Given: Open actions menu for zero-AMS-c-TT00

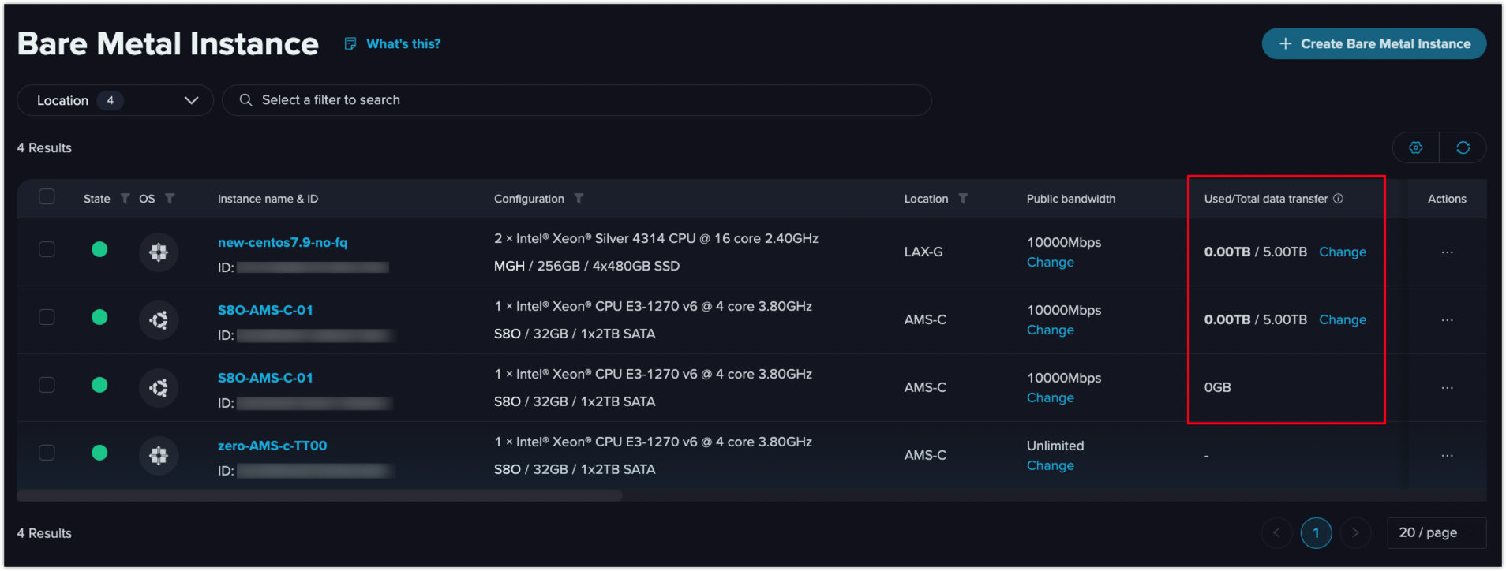Looking at the screenshot, I should click(x=1447, y=456).
